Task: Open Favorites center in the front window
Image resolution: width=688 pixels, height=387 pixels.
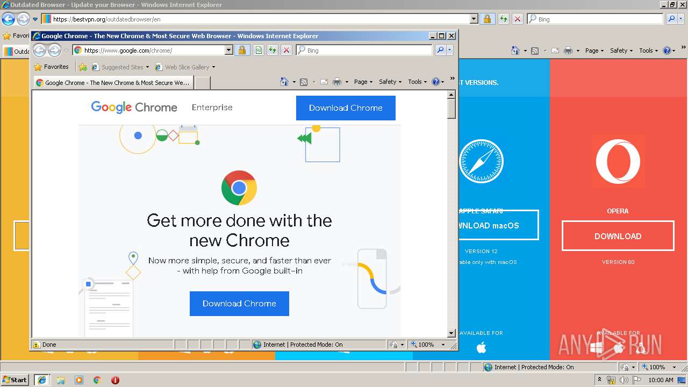Action: tap(51, 67)
